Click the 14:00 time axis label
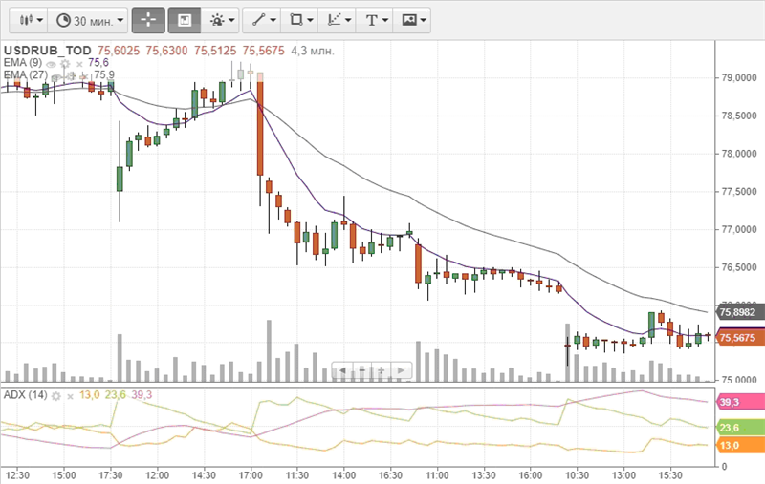 click(344, 475)
